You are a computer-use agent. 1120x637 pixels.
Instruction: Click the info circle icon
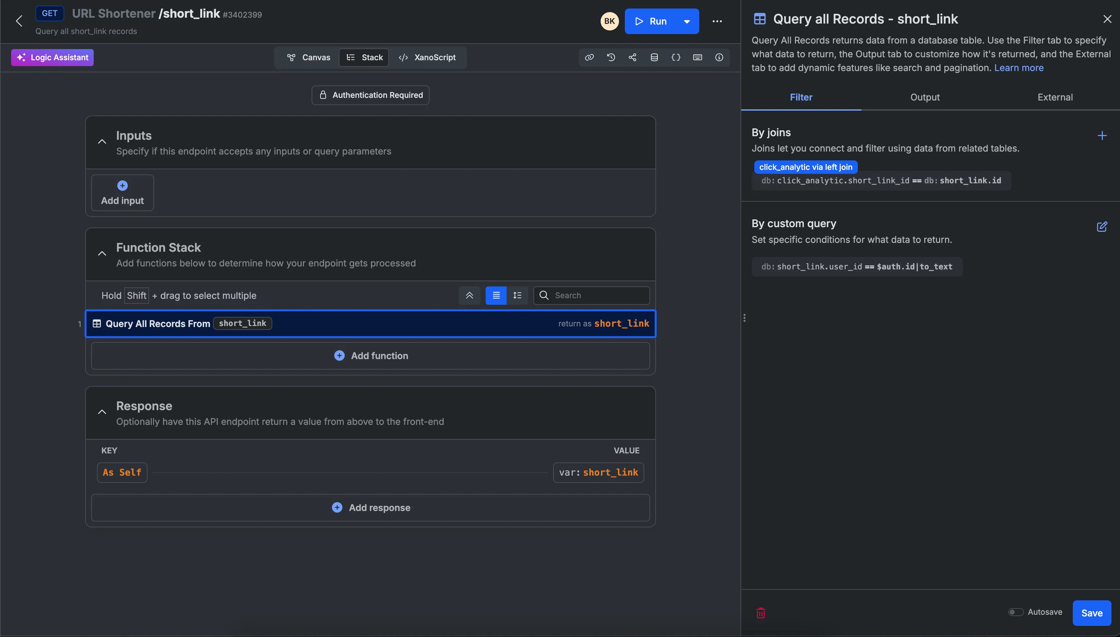pos(719,57)
